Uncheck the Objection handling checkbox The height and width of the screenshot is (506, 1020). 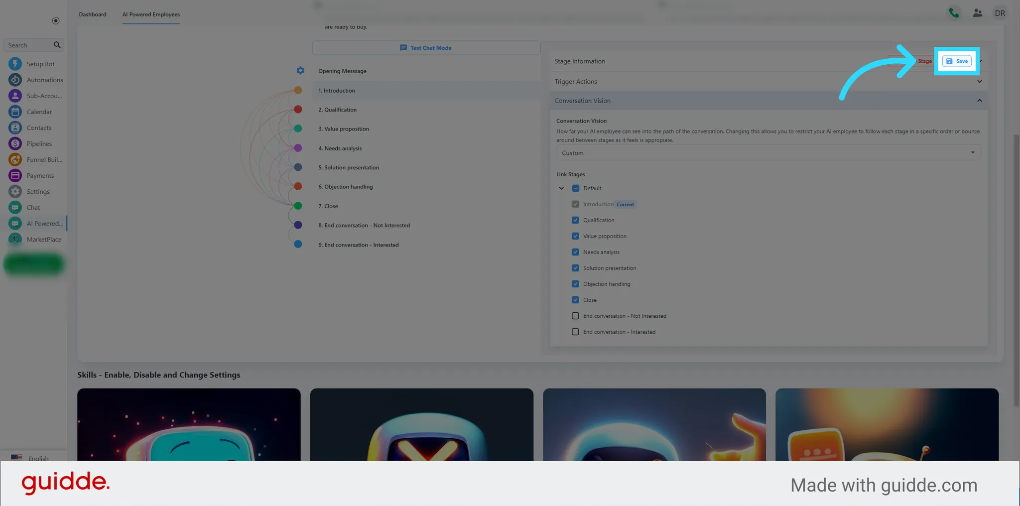[575, 284]
